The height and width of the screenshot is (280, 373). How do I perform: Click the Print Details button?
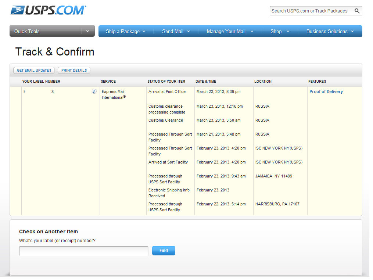point(74,71)
